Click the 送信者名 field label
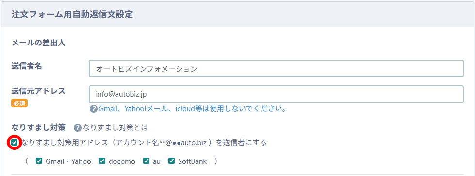 (x=26, y=66)
